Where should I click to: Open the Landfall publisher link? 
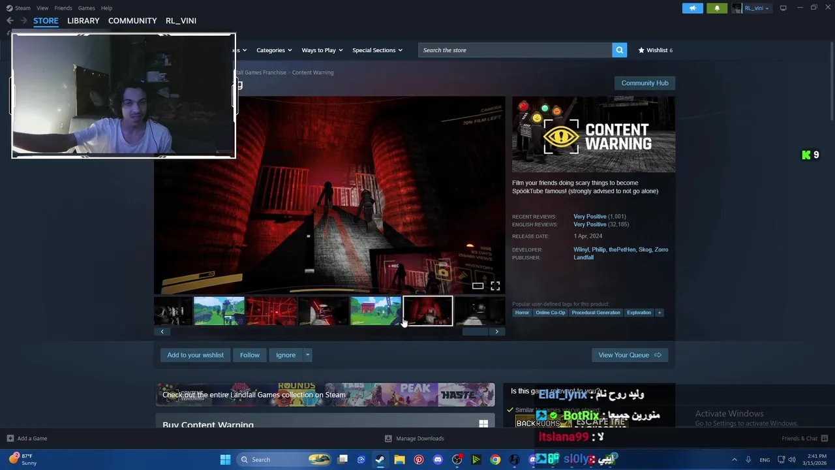[583, 258]
